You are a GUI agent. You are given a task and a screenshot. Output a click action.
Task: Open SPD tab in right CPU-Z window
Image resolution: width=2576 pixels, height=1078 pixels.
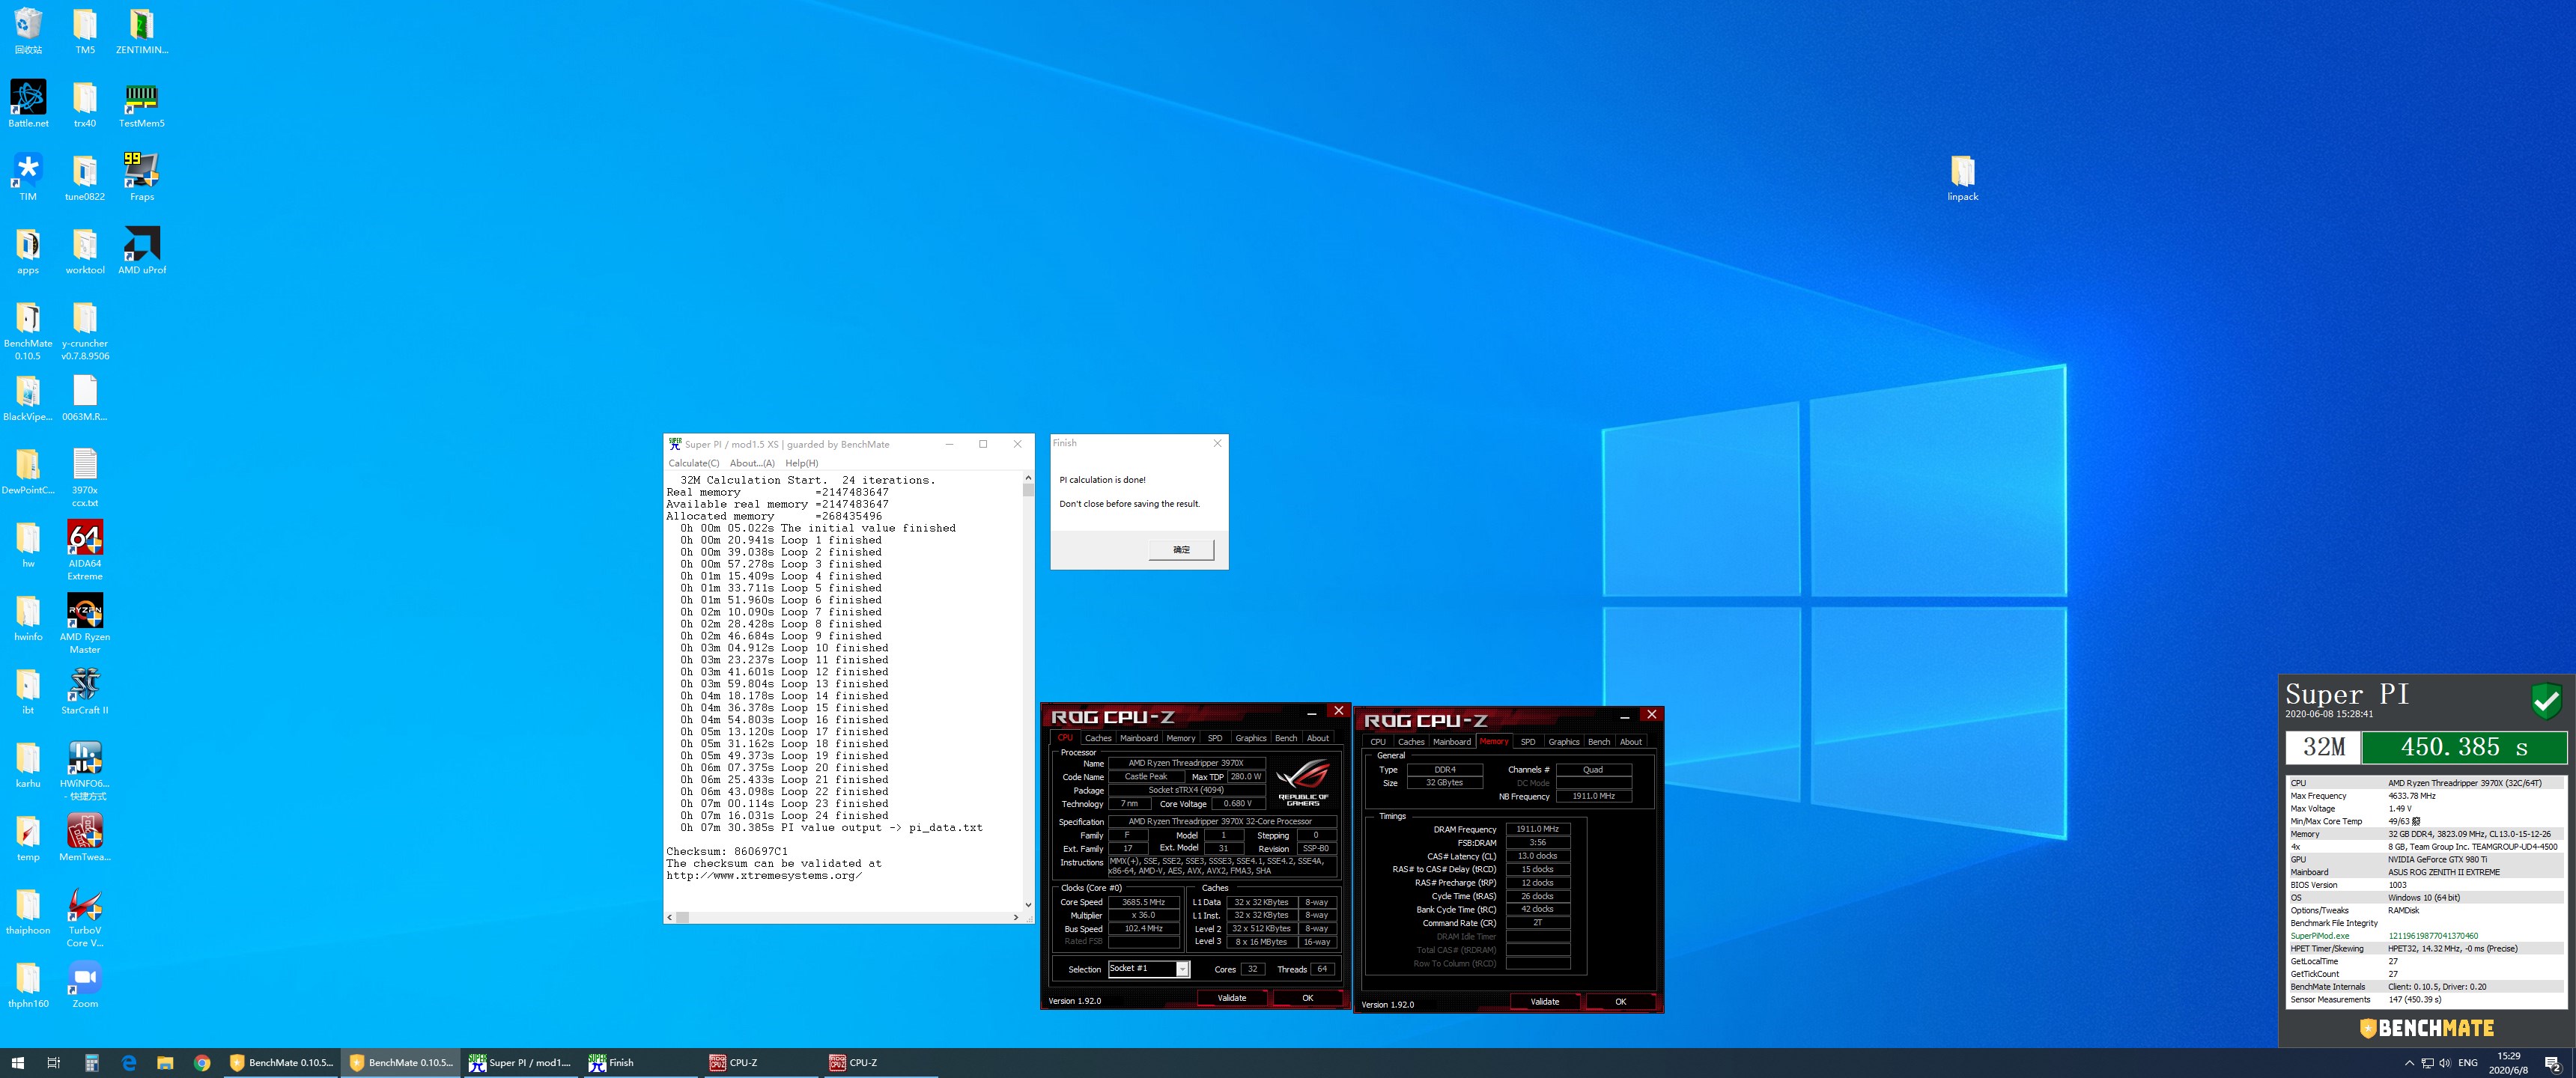(x=1527, y=742)
